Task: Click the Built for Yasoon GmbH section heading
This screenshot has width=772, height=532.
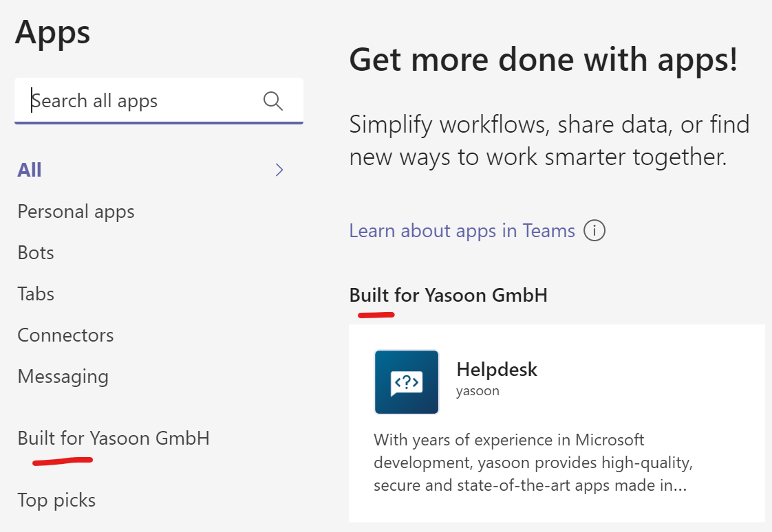Action: tap(449, 296)
